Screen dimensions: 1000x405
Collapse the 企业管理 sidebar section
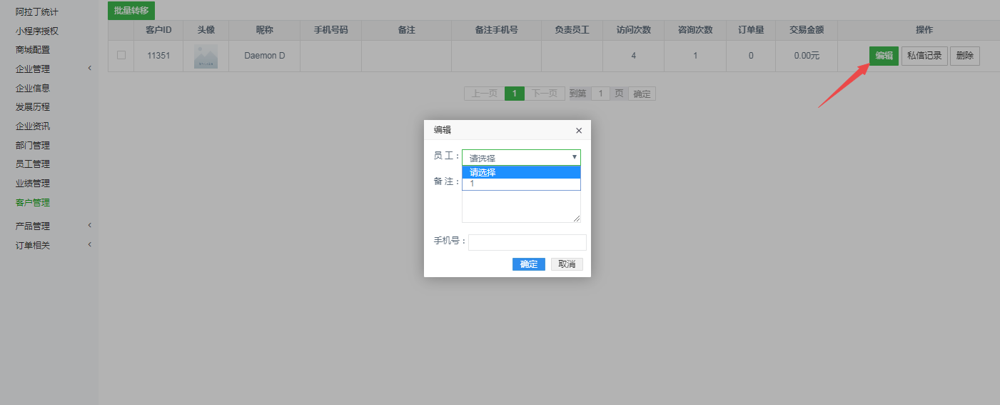pos(33,69)
